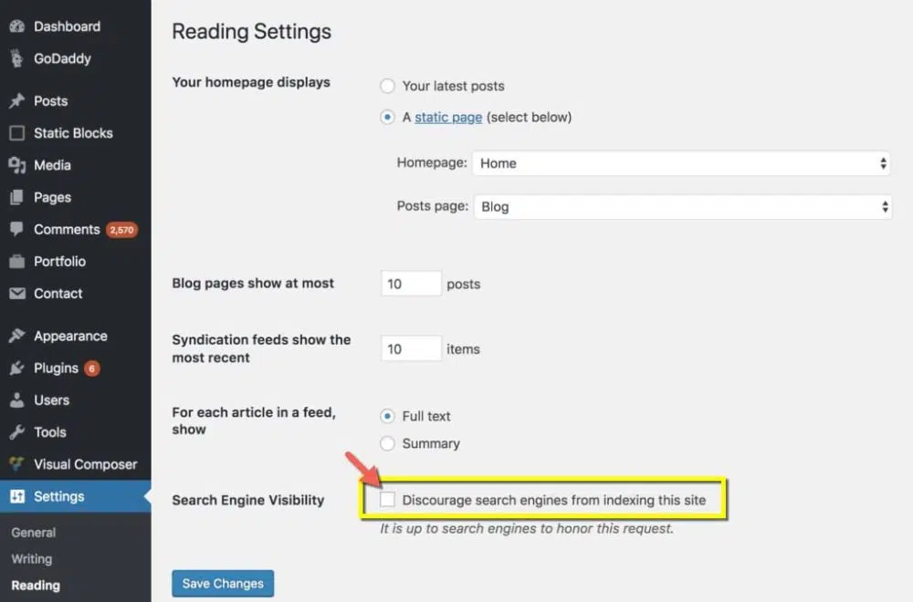Click the syndication feeds items field
Image resolution: width=913 pixels, height=602 pixels.
coord(411,348)
